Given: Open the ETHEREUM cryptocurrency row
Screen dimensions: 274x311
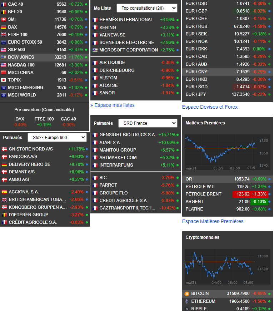Looking at the screenshot, I should point(228,301).
